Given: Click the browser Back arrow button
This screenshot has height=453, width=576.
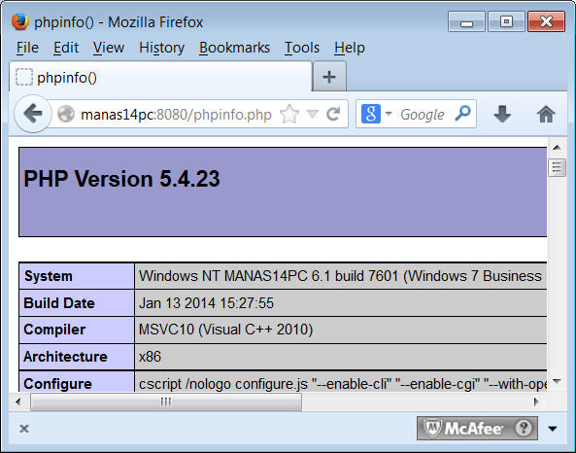Looking at the screenshot, I should pyautogui.click(x=33, y=114).
